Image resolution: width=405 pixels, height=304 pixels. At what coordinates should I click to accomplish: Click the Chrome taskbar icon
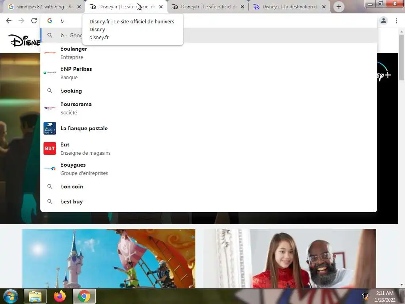pos(84,296)
